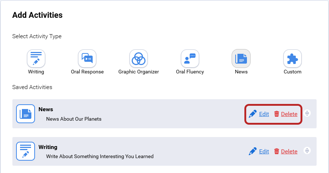This screenshot has height=173, width=329.
Task: Click the "Custom" label text
Action: click(293, 72)
